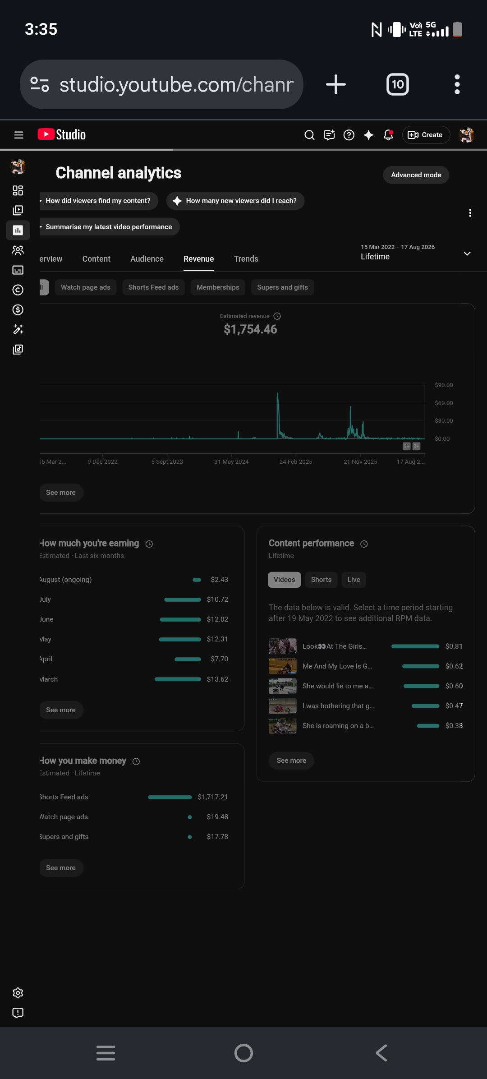
Task: Open the Content icon in sidebar
Action: [18, 211]
